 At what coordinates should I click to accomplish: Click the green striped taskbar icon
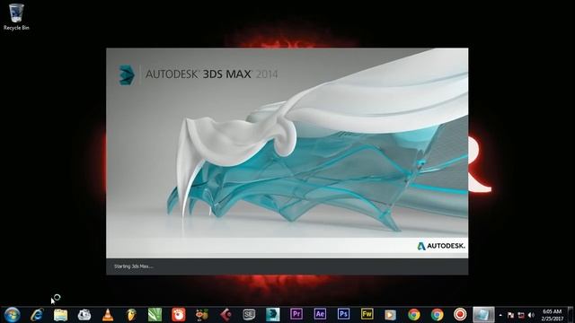(155, 315)
